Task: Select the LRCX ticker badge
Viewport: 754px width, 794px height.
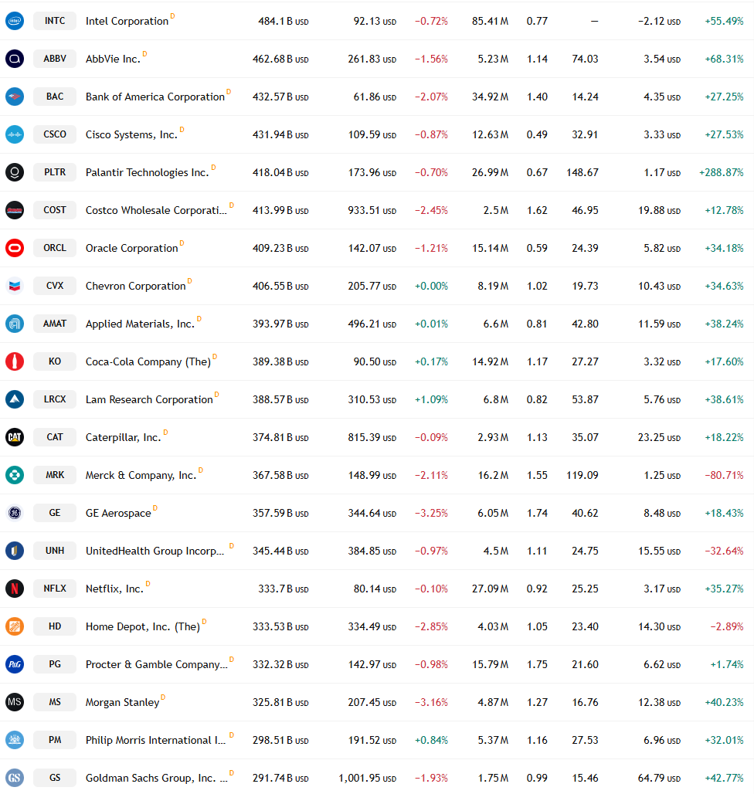Action: tap(55, 399)
